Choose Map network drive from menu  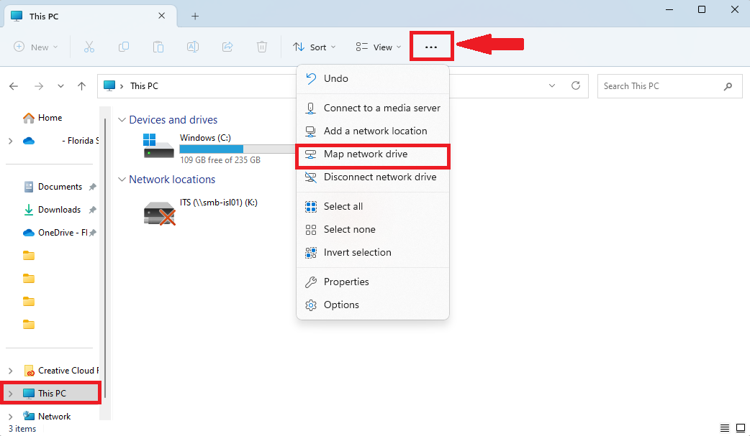[366, 154]
